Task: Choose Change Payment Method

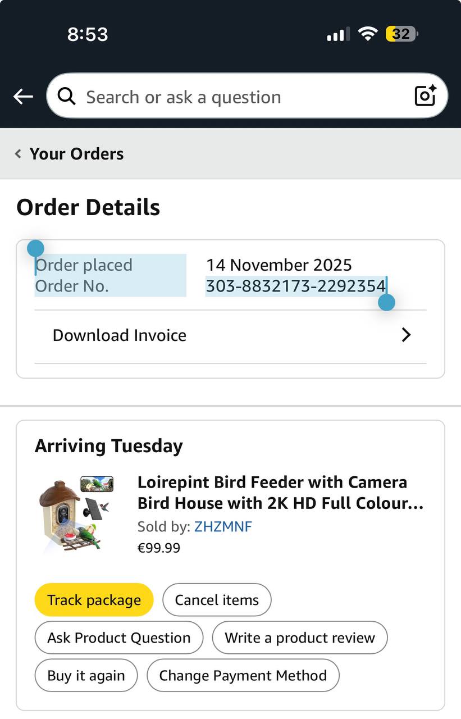Action: [243, 675]
